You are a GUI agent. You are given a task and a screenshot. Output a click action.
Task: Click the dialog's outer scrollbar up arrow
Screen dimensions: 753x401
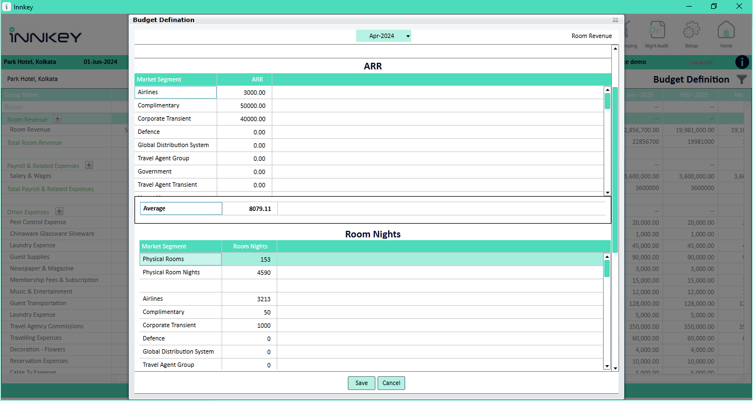point(615,48)
